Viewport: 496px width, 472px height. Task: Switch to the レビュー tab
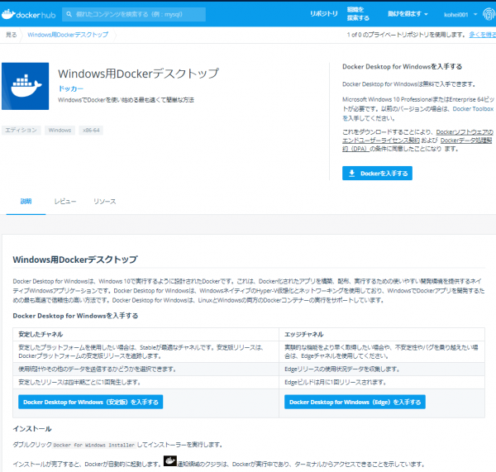pos(65,202)
